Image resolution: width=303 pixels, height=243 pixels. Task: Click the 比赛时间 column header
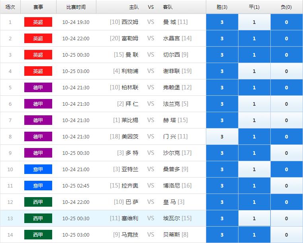76,7
